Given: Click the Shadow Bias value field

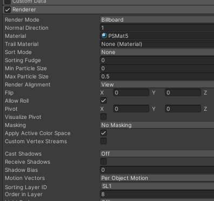Looking at the screenshot, I should (157, 170).
